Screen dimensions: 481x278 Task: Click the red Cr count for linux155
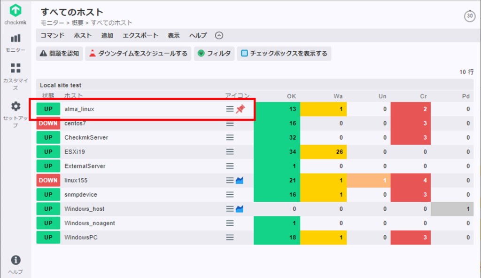click(411, 180)
